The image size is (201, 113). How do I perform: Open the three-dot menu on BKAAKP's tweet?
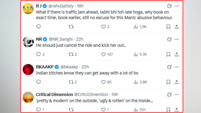click(177, 67)
